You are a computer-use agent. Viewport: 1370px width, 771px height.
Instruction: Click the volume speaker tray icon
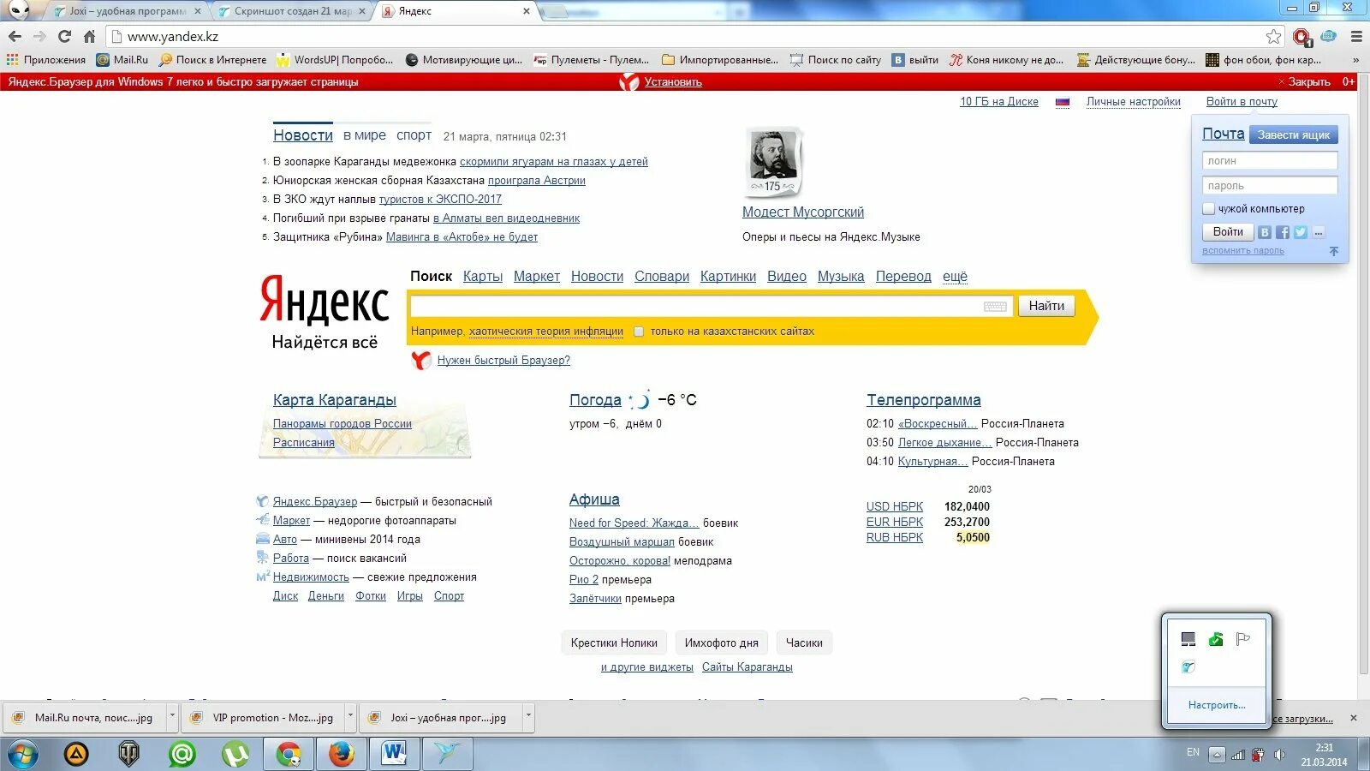1279,755
